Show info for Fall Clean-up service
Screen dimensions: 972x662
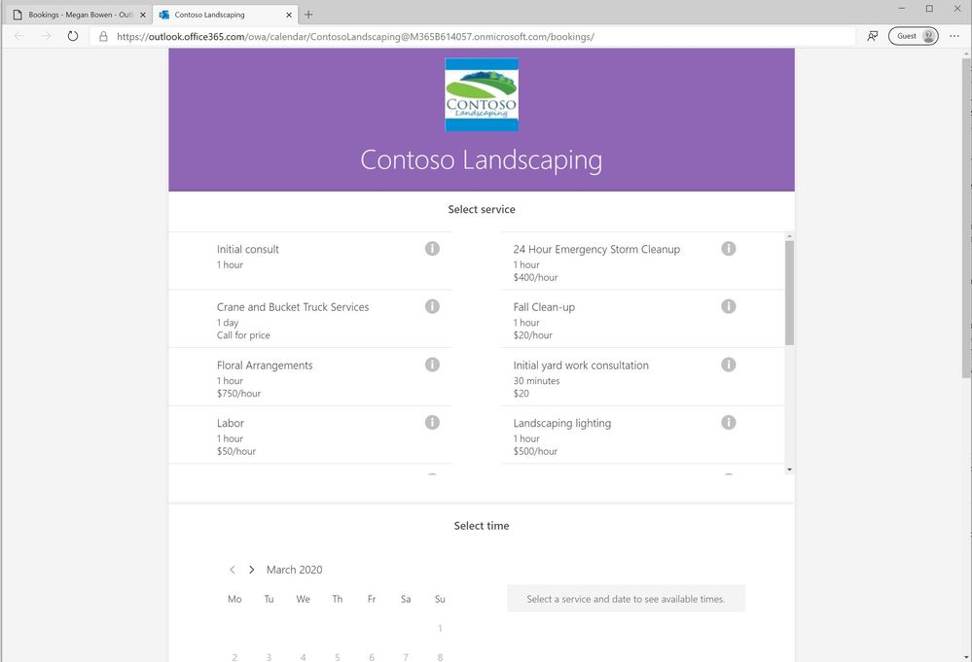point(729,306)
